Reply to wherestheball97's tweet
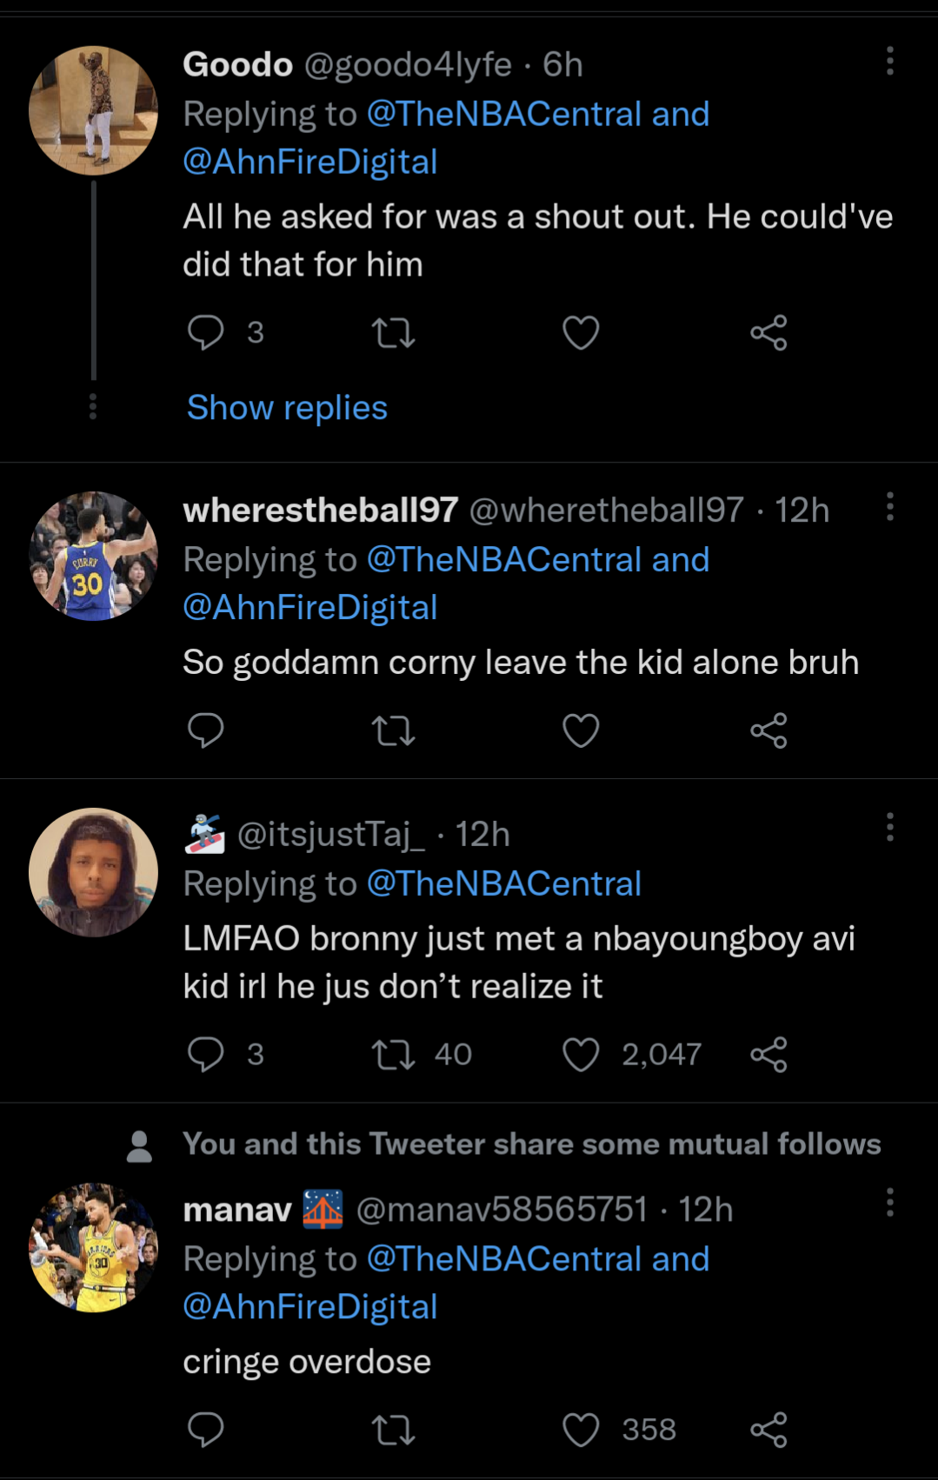938x1480 pixels. pyautogui.click(x=206, y=730)
